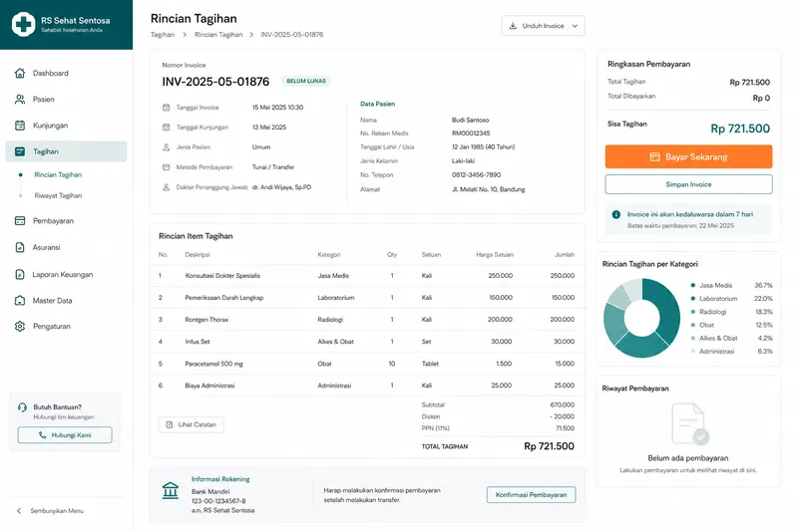Click the Tagihan sidebar icon
The width and height of the screenshot is (798, 531).
(20, 151)
